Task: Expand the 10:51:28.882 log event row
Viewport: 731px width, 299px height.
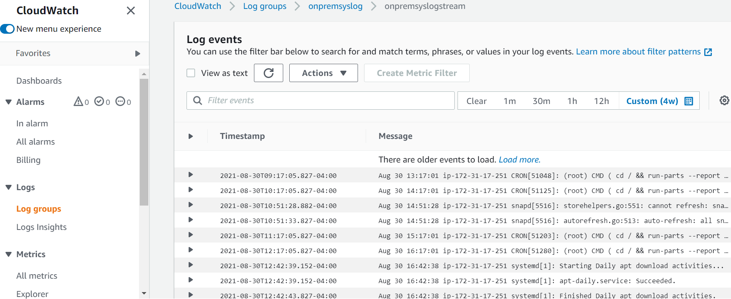Action: pyautogui.click(x=191, y=205)
